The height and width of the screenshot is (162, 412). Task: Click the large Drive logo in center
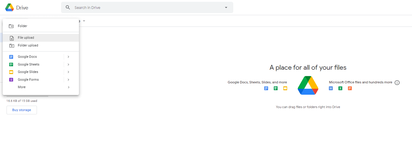308,85
